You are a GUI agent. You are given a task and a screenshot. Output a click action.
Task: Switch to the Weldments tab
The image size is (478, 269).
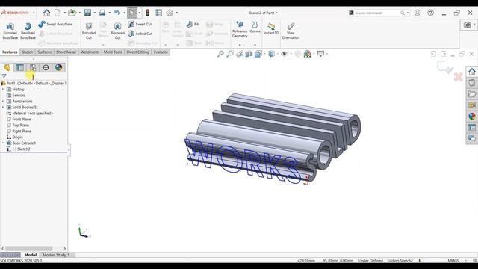[x=90, y=52]
